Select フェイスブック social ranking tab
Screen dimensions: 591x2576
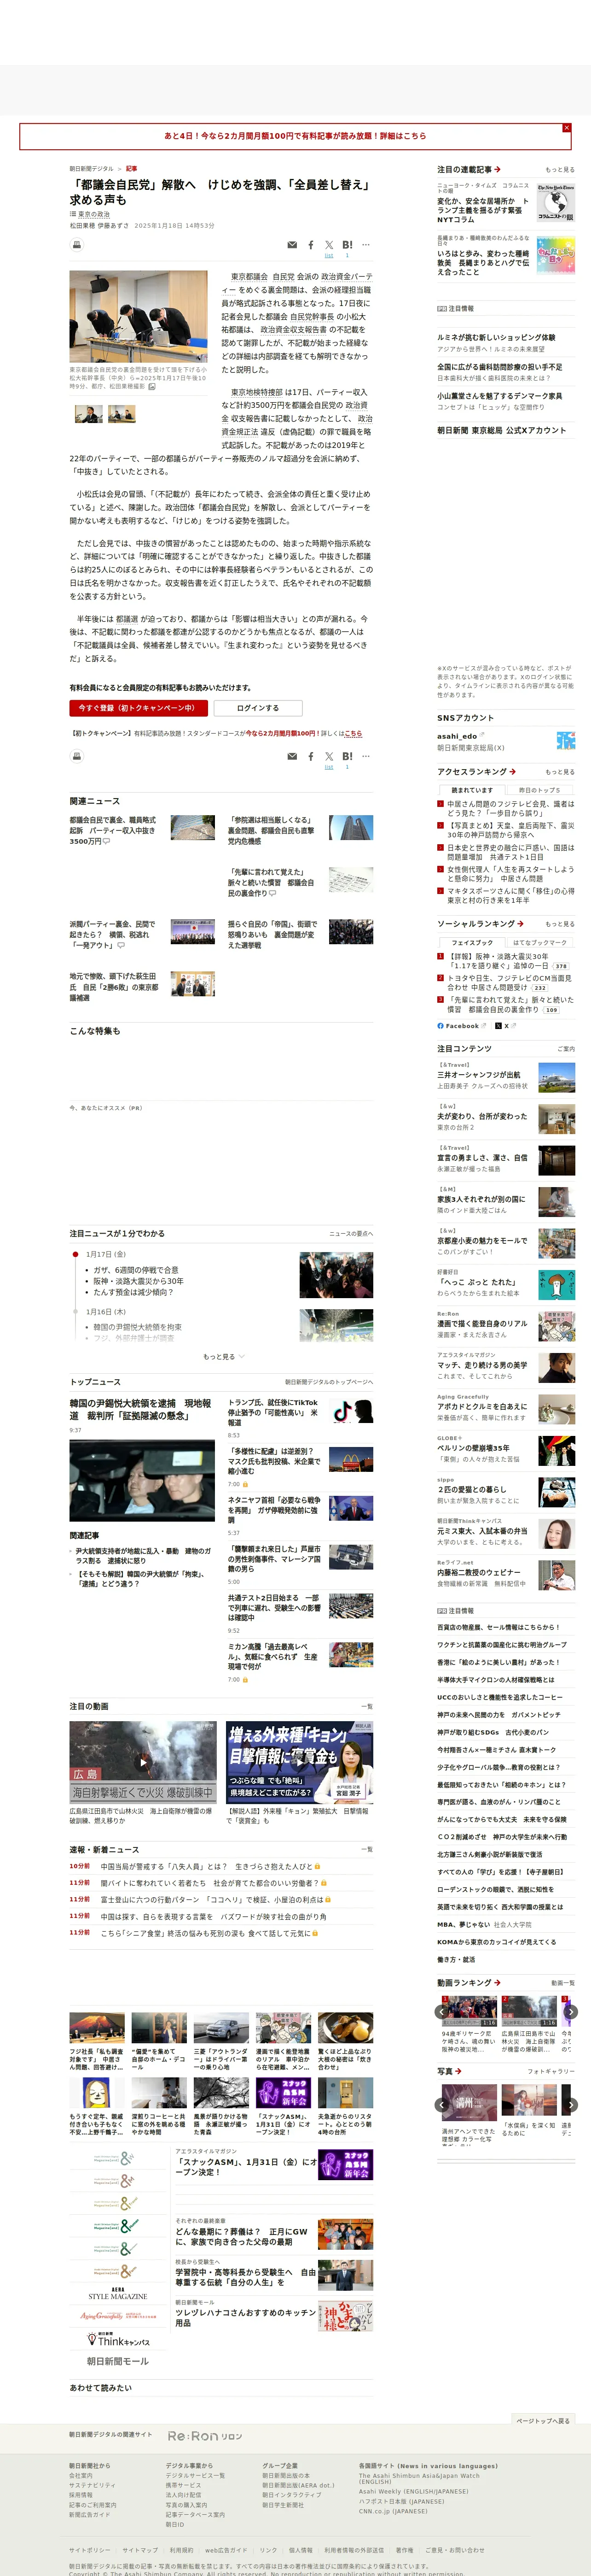[x=471, y=942]
